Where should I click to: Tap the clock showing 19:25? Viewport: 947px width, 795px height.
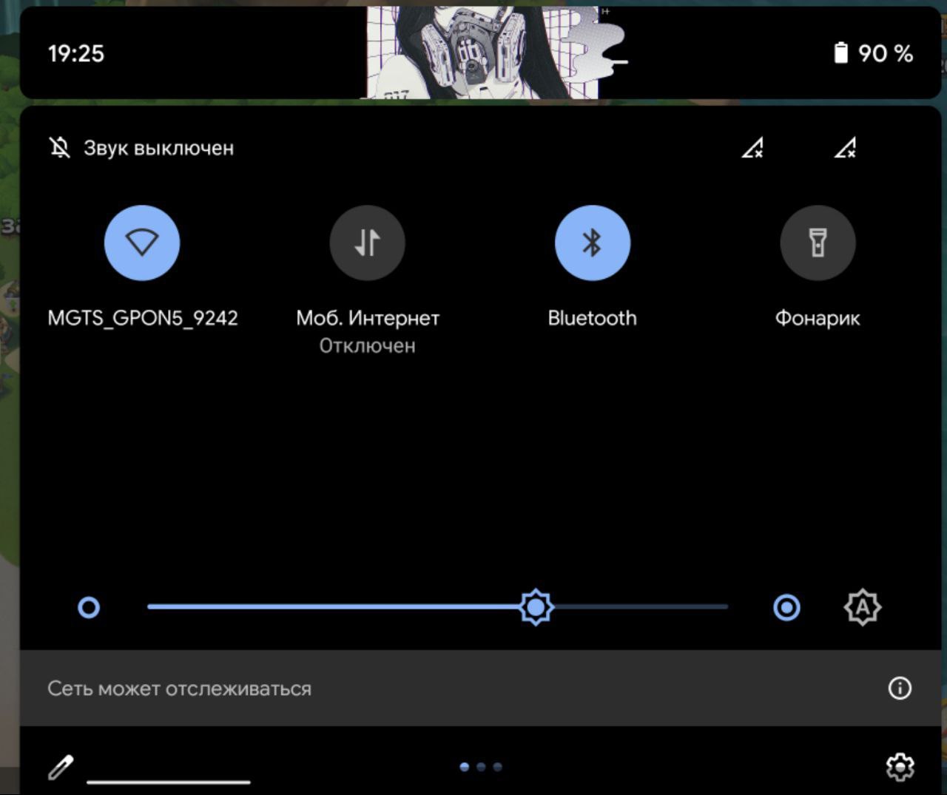(x=76, y=53)
